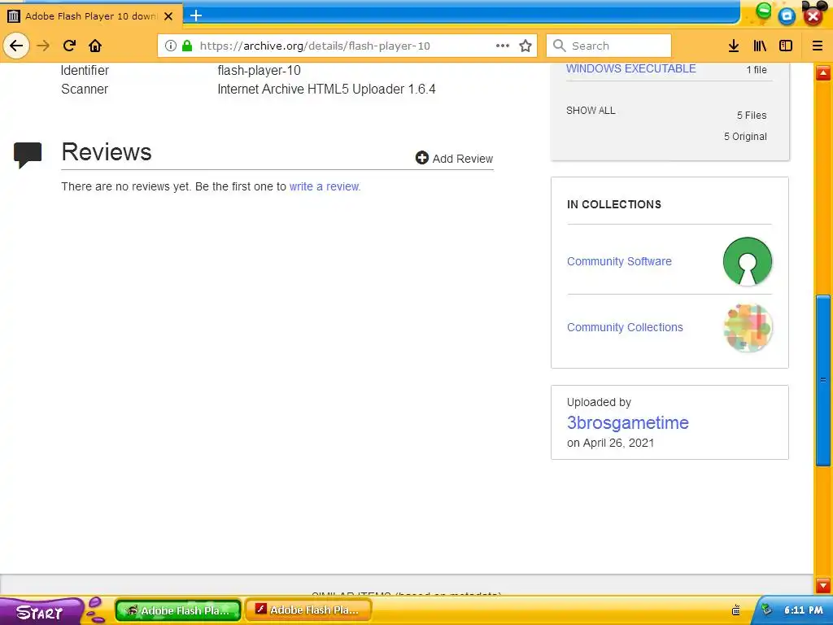Click the tray icon beside the clock

767,609
